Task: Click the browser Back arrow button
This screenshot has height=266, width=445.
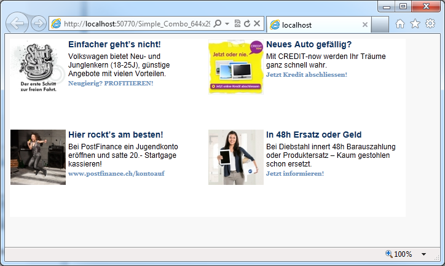Action: pyautogui.click(x=17, y=23)
